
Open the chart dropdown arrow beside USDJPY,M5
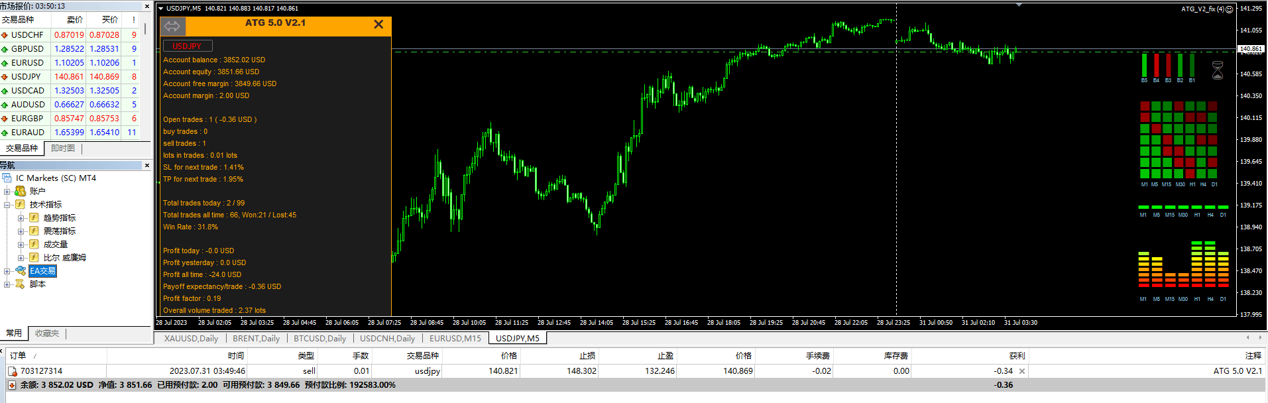[161, 9]
